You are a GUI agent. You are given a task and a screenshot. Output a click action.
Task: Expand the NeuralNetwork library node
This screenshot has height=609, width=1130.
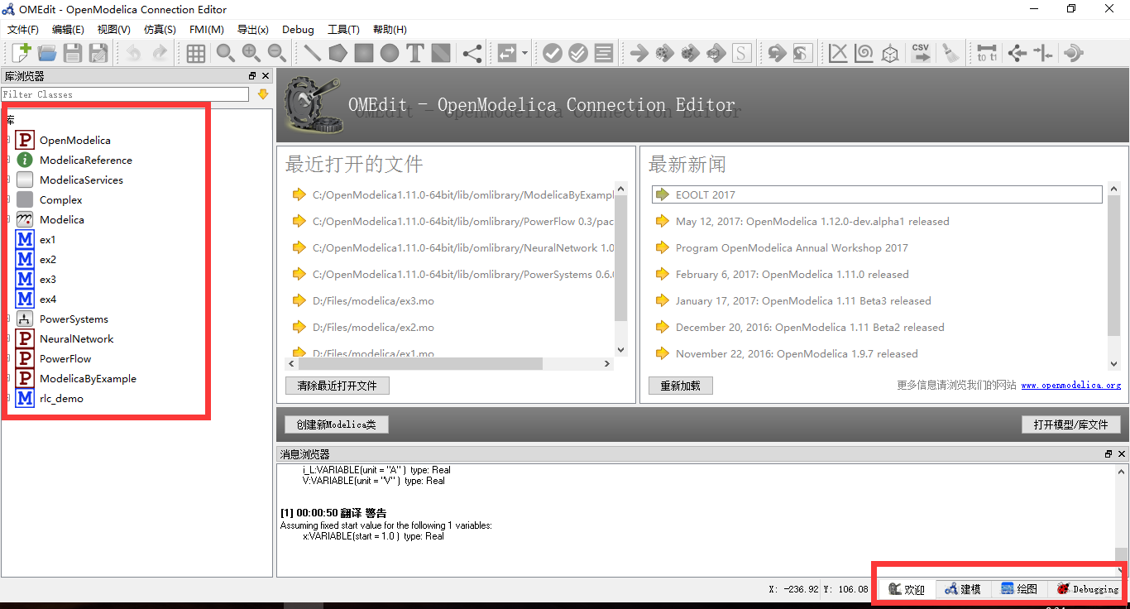[8, 338]
